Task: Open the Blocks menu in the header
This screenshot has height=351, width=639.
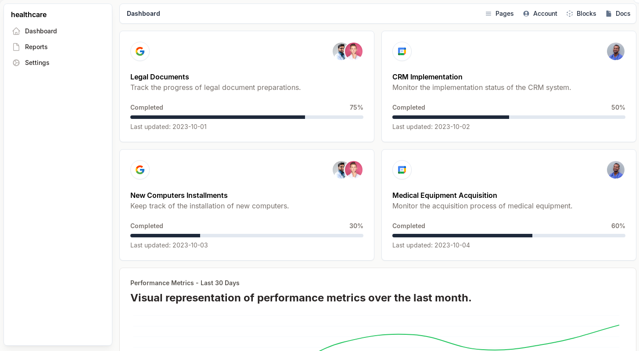Action: 581,14
